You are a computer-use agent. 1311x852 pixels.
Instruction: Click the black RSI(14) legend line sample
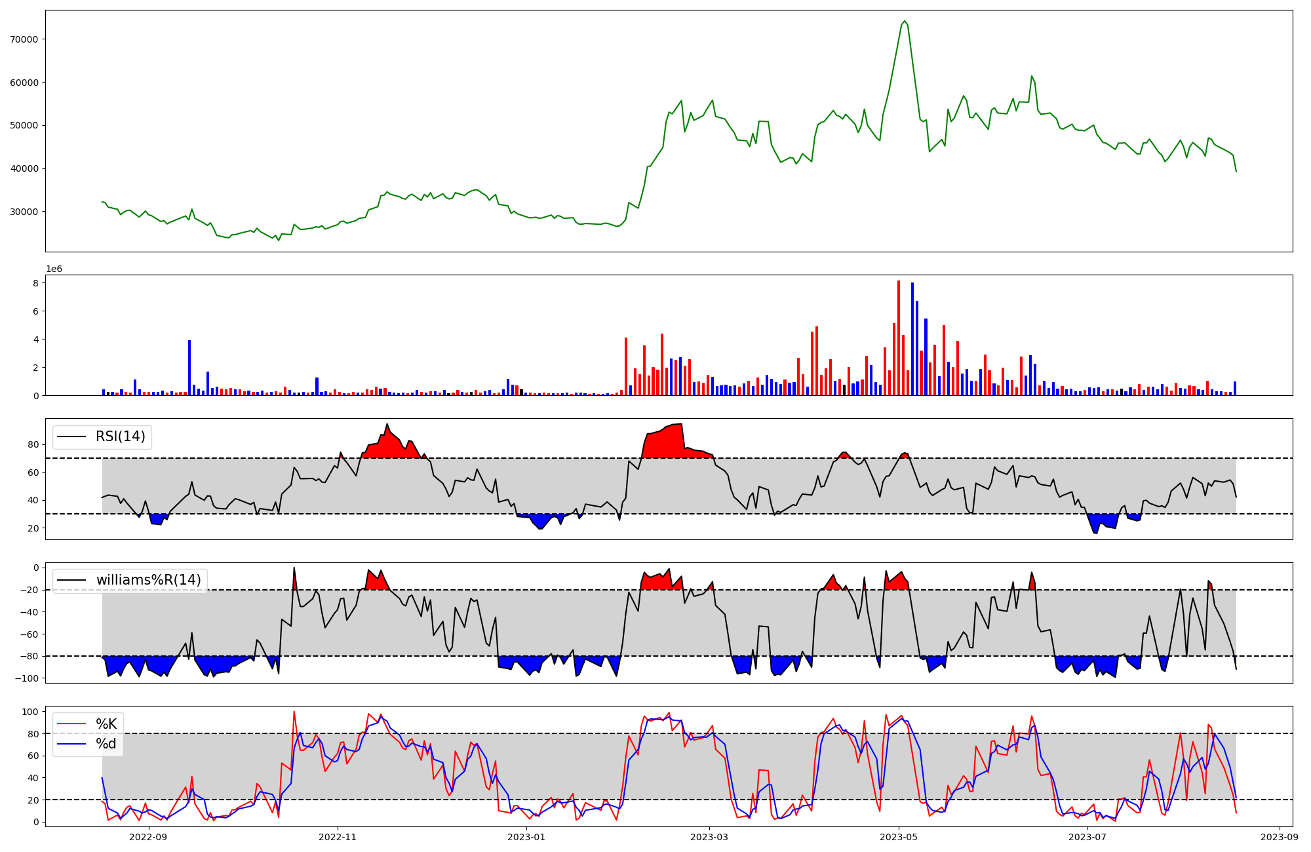point(72,436)
